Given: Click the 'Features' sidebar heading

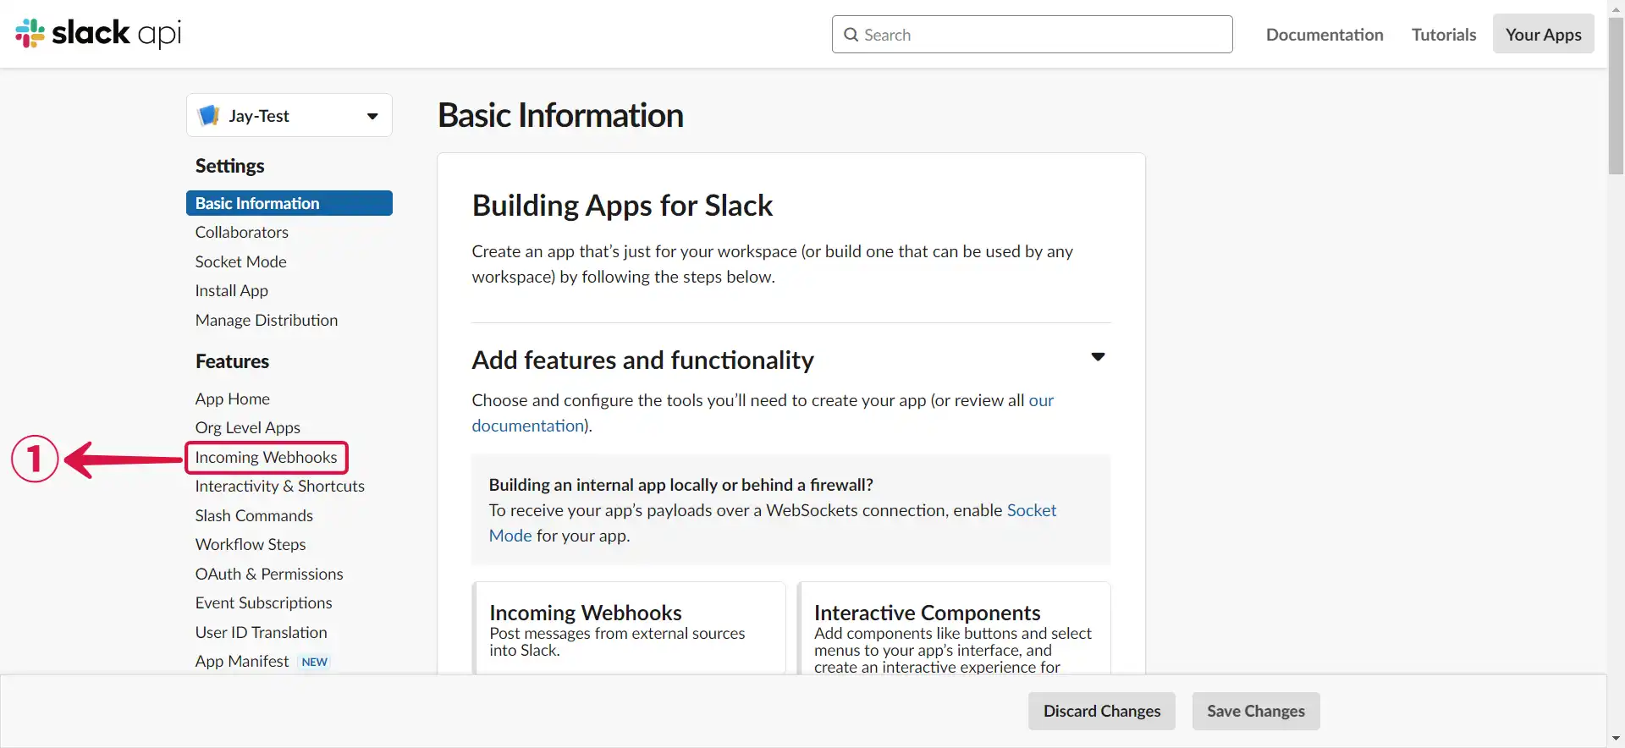Looking at the screenshot, I should click(233, 361).
